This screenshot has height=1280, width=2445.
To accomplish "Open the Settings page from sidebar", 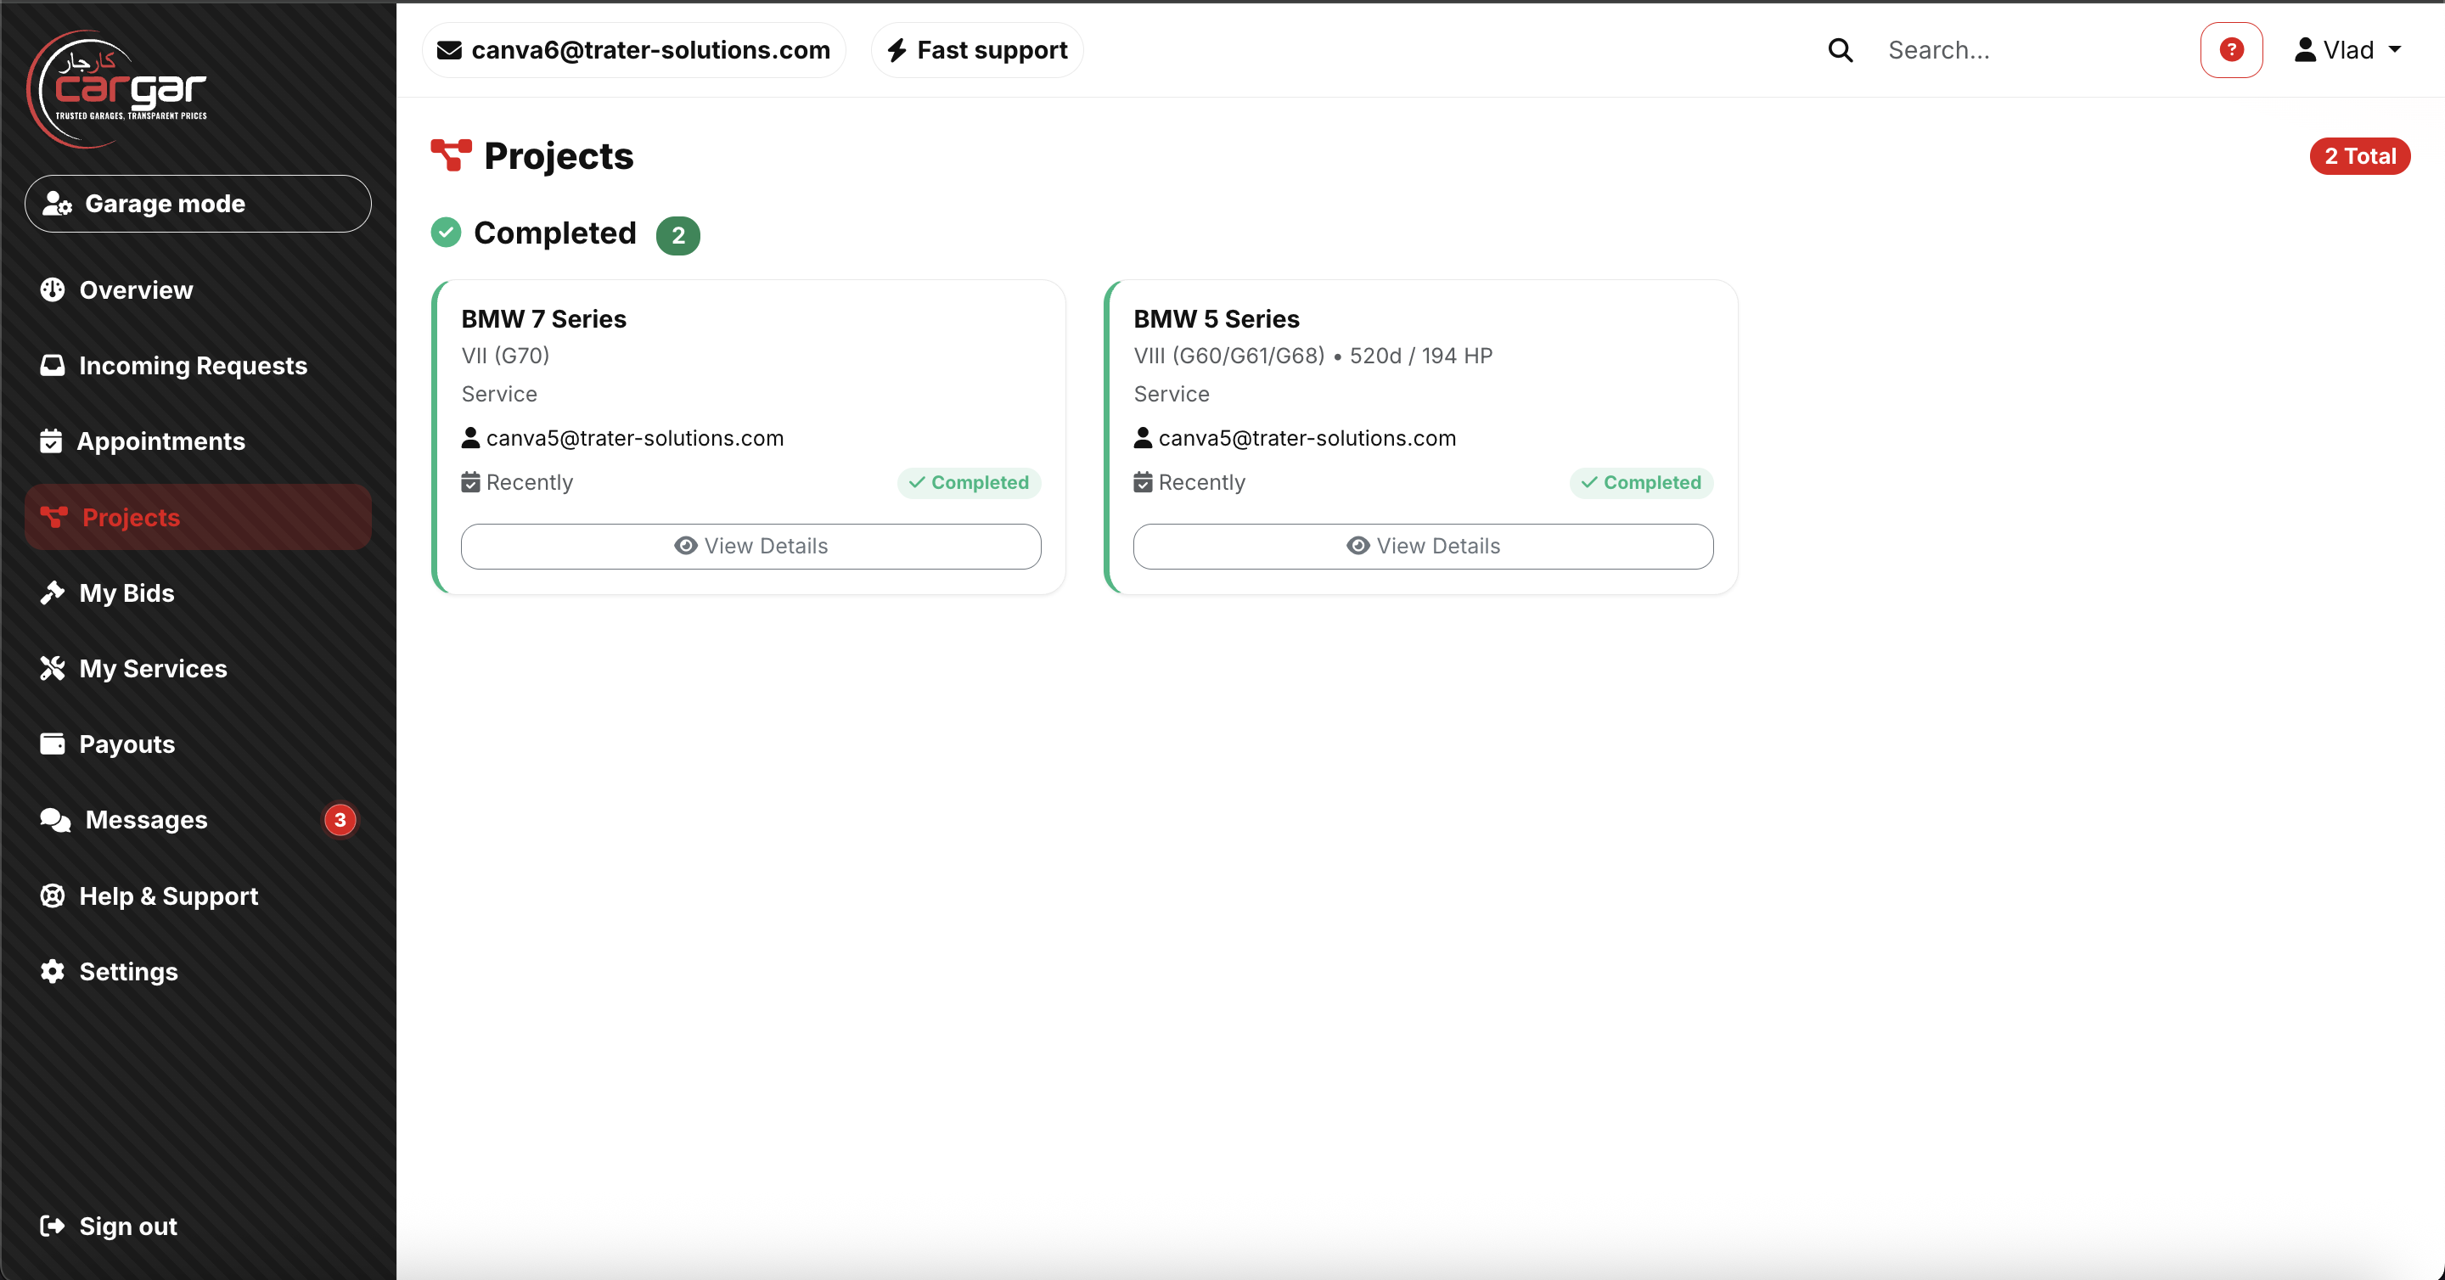I will pyautogui.click(x=128, y=971).
